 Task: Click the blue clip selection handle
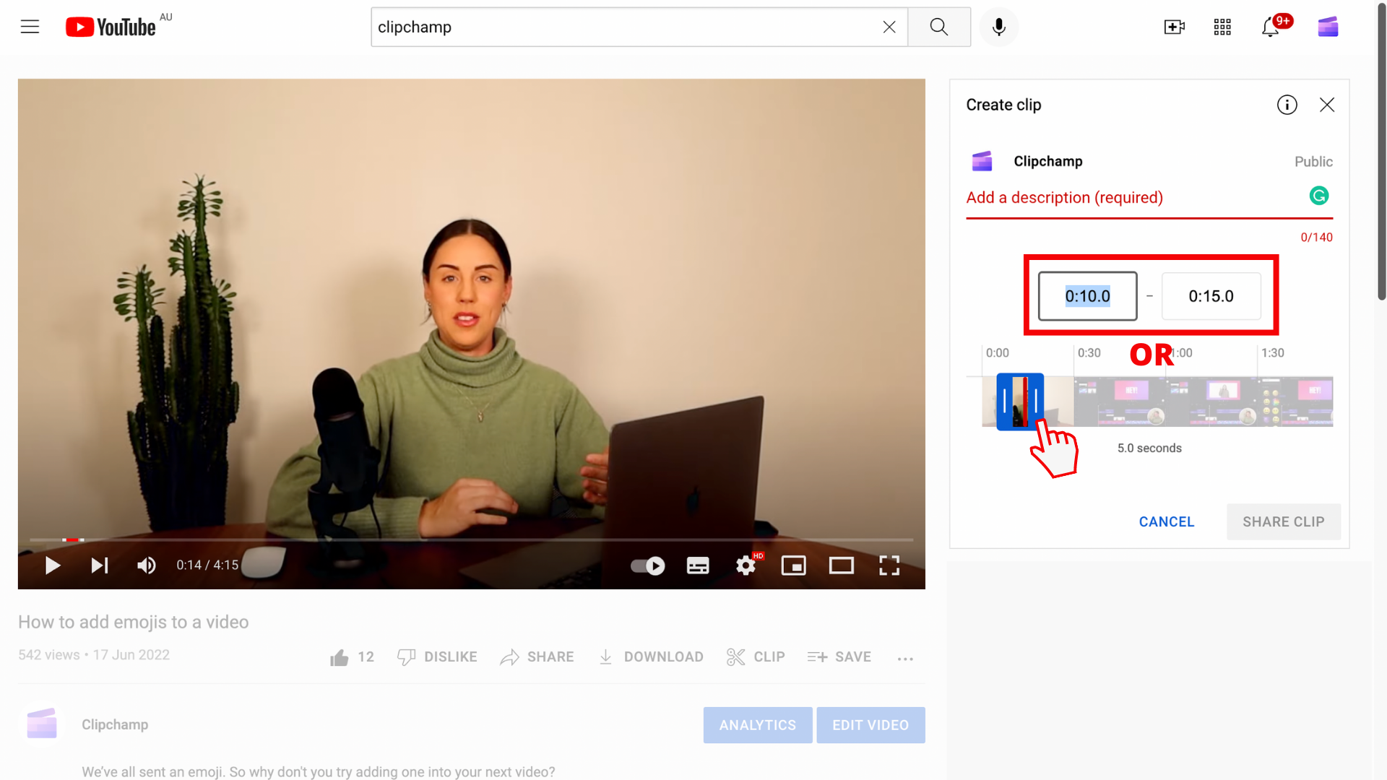1020,402
